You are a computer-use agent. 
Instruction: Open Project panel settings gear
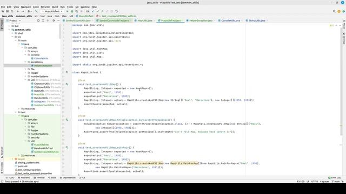[x=54, y=20]
